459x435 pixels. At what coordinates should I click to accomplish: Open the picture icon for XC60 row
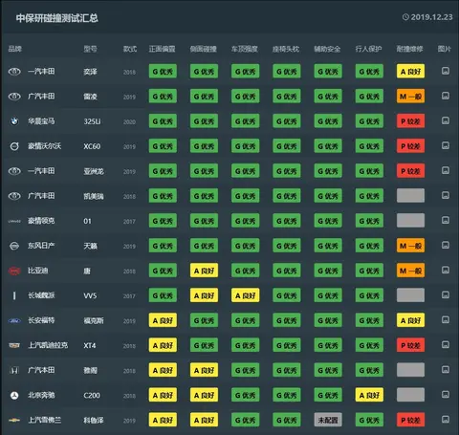click(x=446, y=145)
